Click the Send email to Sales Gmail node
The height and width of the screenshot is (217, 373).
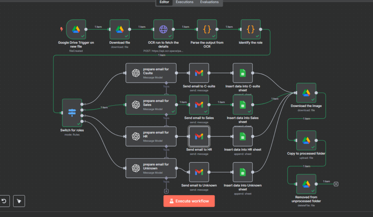(x=199, y=104)
